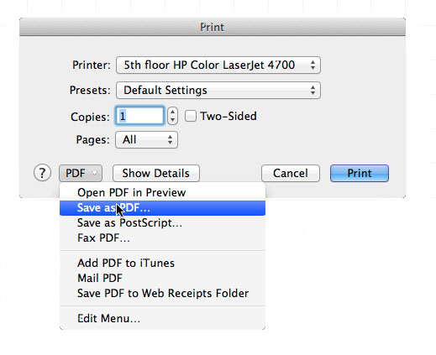
Task: Decrease copies with the stepper down arrow
Action: point(172,120)
